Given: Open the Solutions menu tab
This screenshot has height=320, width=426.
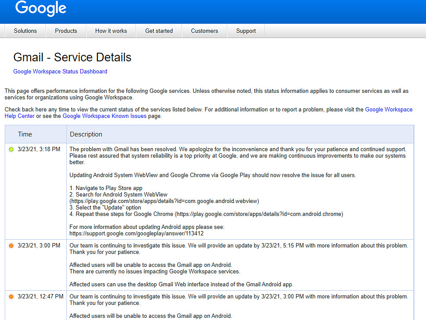Looking at the screenshot, I should click(x=25, y=31).
